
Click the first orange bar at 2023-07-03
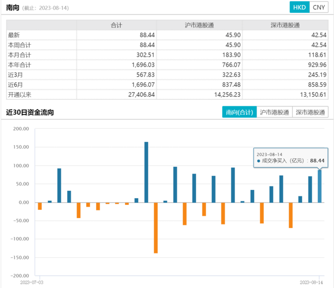pyautogui.click(x=40, y=206)
